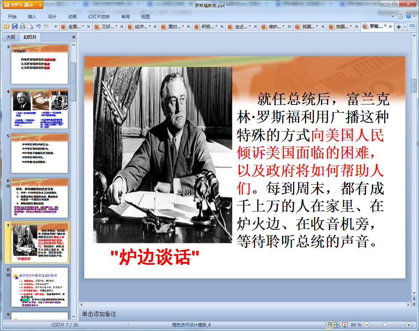
Task: Collapse ribbon using the chevron arrow
Action: click(x=392, y=16)
